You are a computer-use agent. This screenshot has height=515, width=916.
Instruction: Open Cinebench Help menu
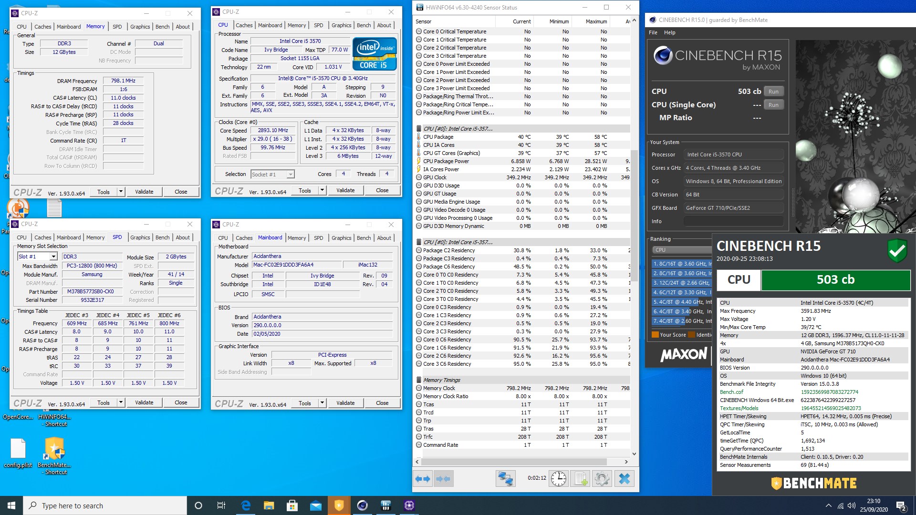coord(670,32)
